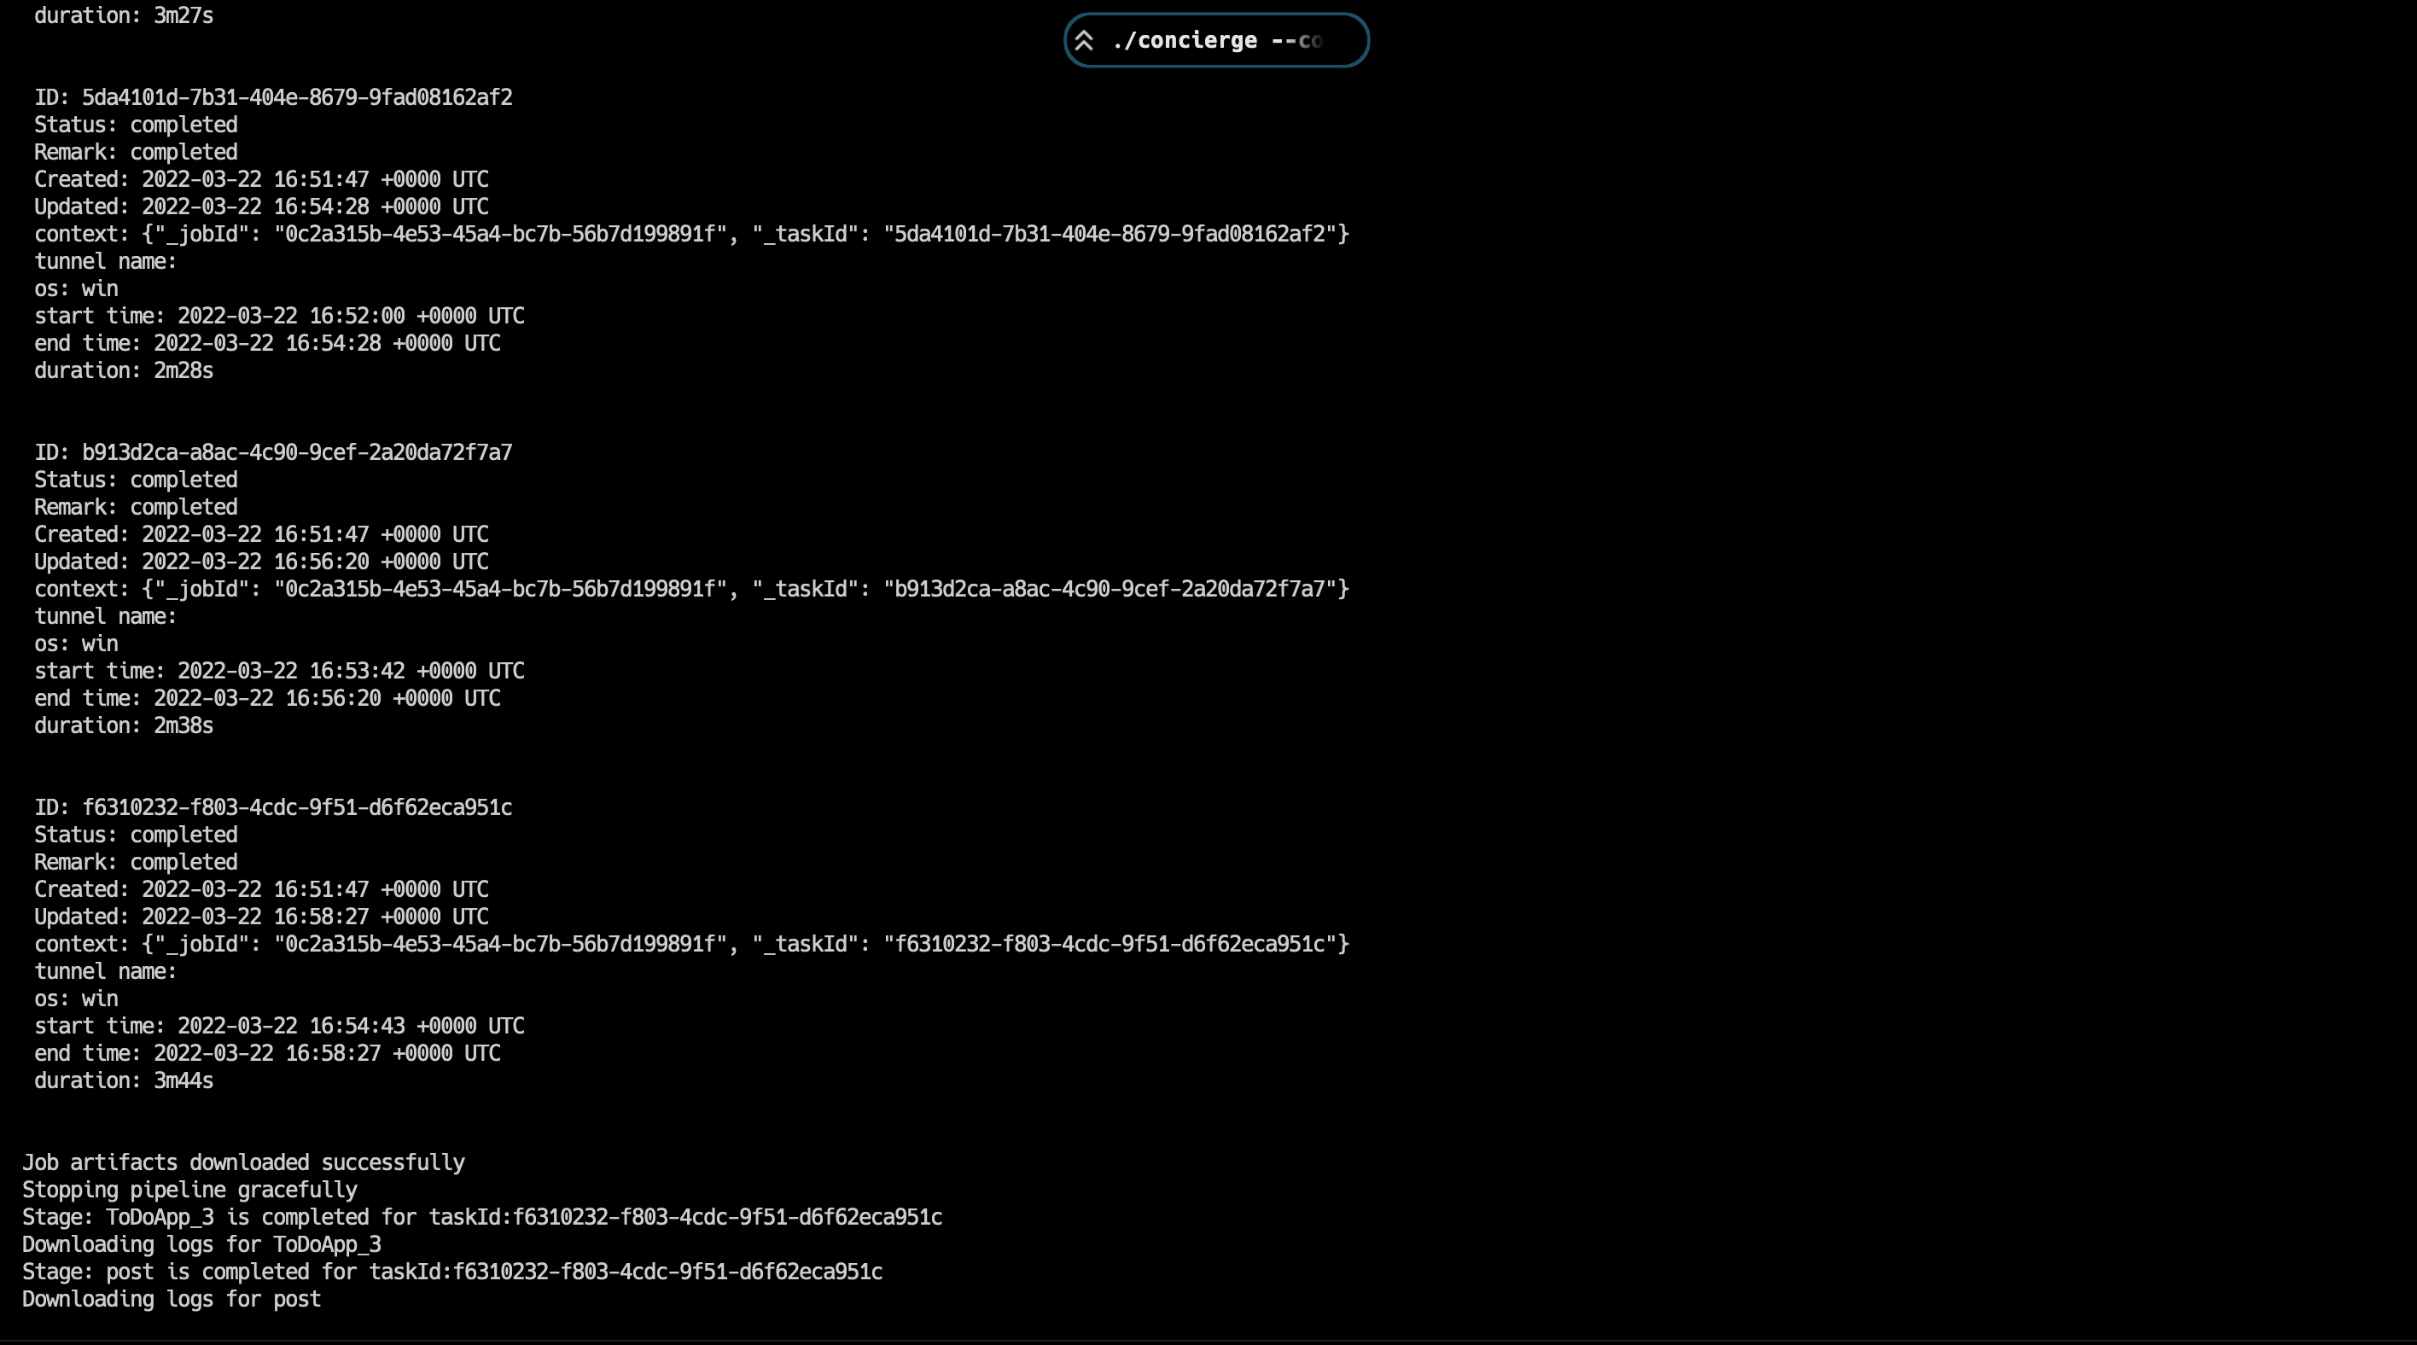Click start time 16:54:43 line
Image resolution: width=2417 pixels, height=1345 pixels.
(280, 1026)
